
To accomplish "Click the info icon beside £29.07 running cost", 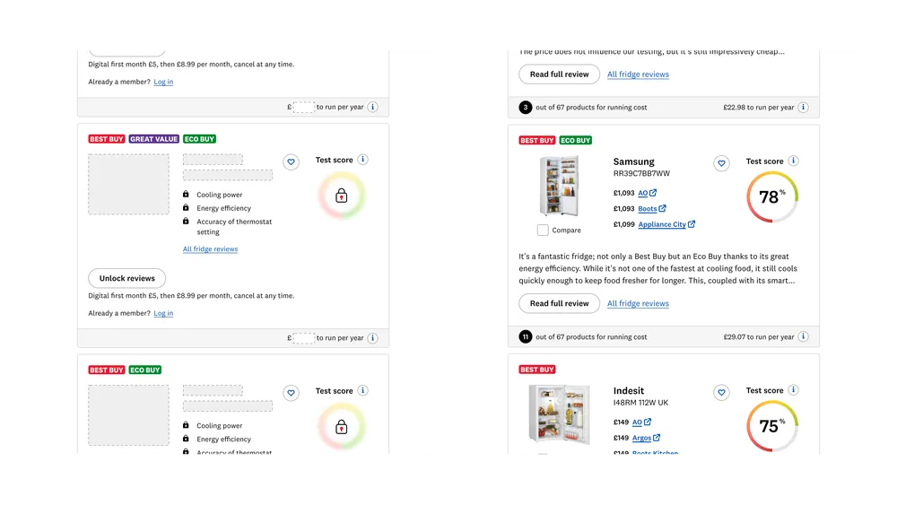I will pos(803,337).
